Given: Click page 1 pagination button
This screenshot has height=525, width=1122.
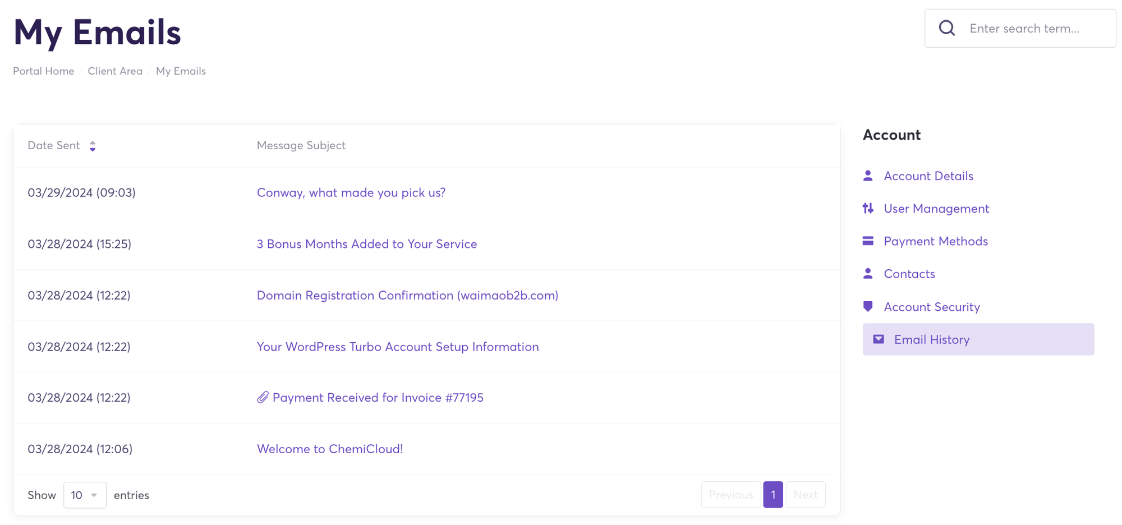Looking at the screenshot, I should (x=772, y=495).
